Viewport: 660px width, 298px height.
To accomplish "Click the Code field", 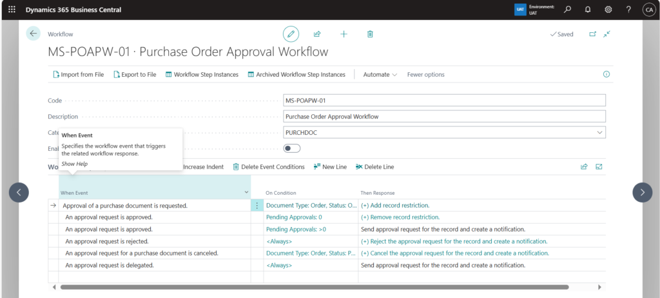I will point(445,101).
